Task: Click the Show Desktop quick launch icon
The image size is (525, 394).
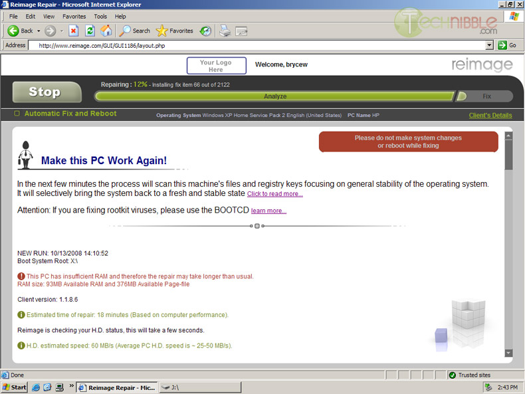Action: click(60, 387)
